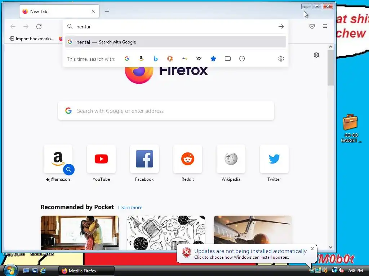
Task: Search bookmarks via the star icon
Action: click(x=213, y=59)
